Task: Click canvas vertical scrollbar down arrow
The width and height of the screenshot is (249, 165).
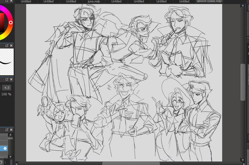Action: point(243,160)
